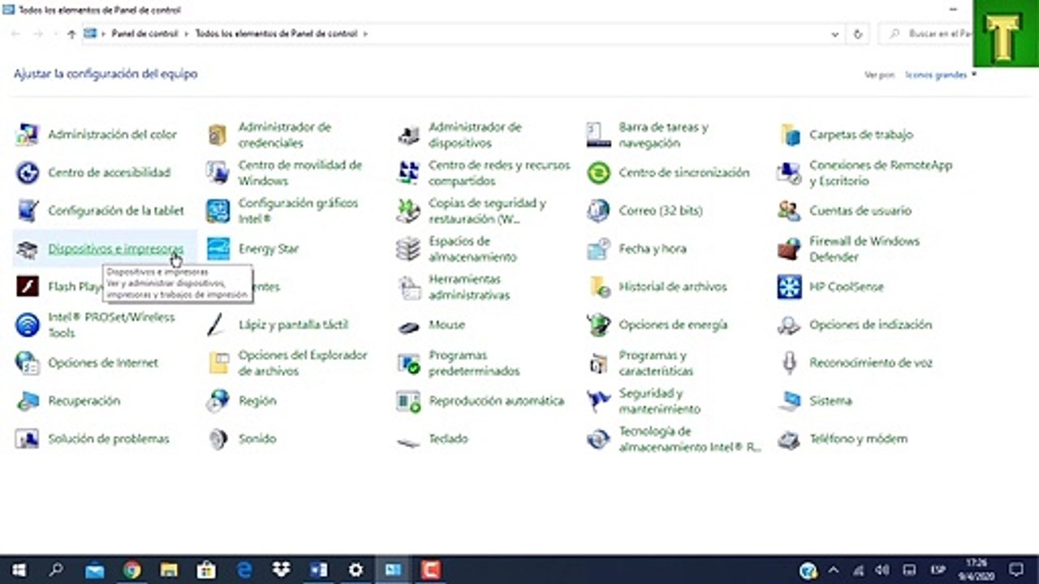Open Centro de movilidad de Windows icon
This screenshot has width=1039, height=584.
point(218,173)
